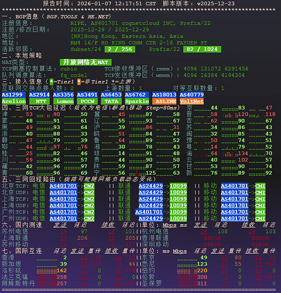Image resolution: width=281 pixels, height=293 pixels.
Task: Select the AS3491 PCCW badge
Action: tap(87, 98)
